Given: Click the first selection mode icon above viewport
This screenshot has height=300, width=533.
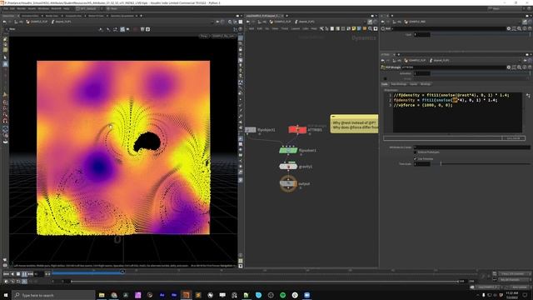Looking at the screenshot, I should point(101,29).
